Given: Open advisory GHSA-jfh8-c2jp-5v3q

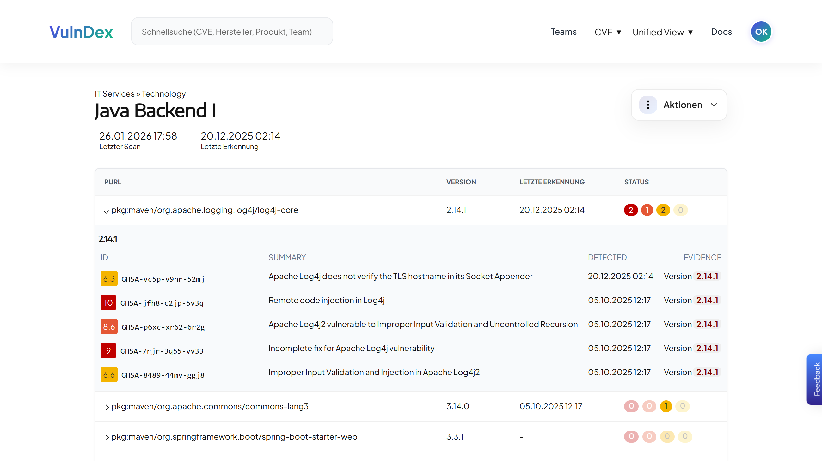Looking at the screenshot, I should click(162, 303).
